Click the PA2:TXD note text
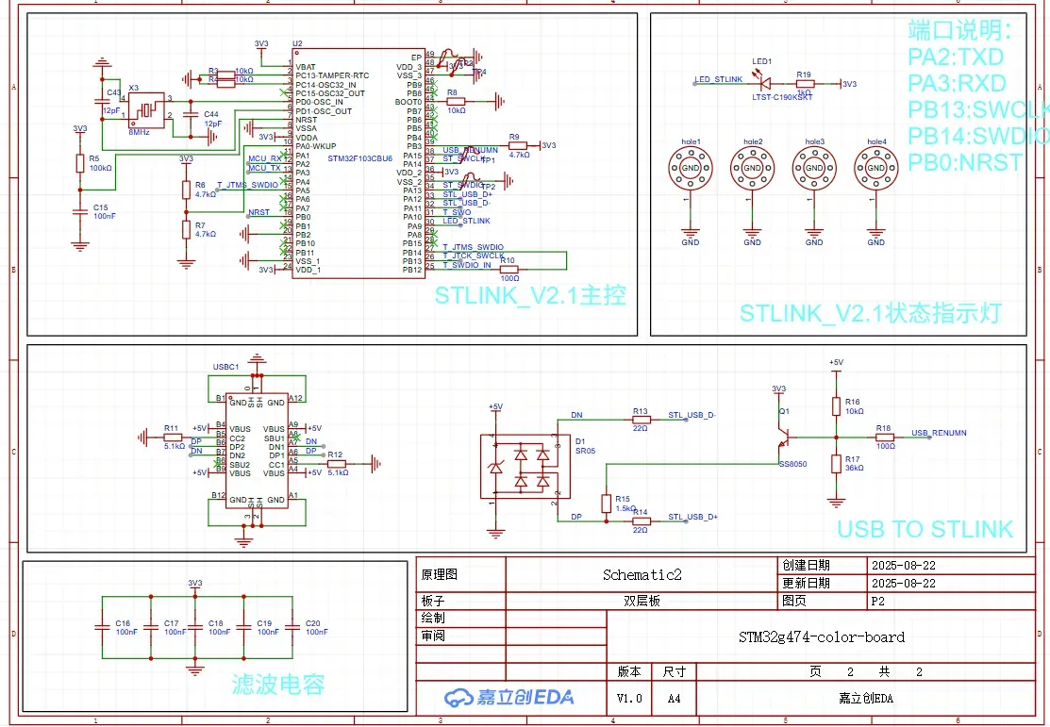Viewport: 1050px width, 727px height. [956, 57]
